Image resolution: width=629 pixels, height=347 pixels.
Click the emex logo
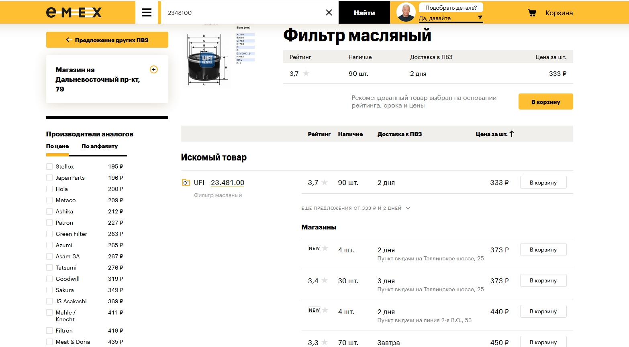click(74, 12)
